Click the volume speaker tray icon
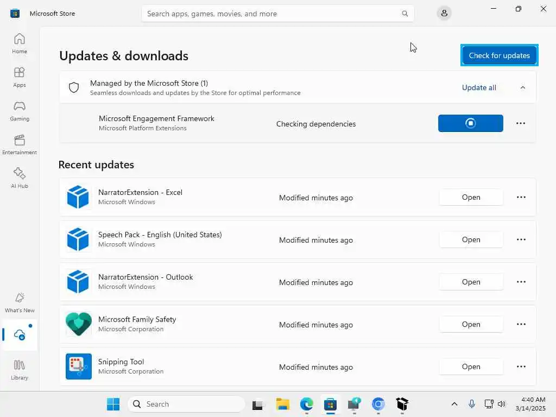The width and height of the screenshot is (556, 417). coord(501,404)
